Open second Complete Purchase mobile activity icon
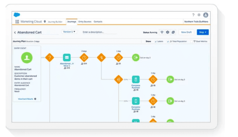This screenshot has height=137, width=238. (136, 101)
